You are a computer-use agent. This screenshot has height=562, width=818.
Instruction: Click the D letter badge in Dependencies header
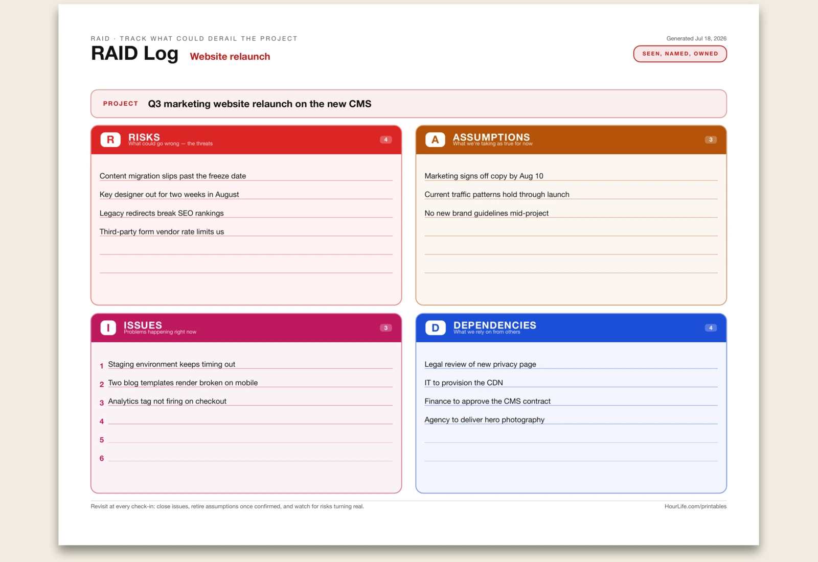436,327
